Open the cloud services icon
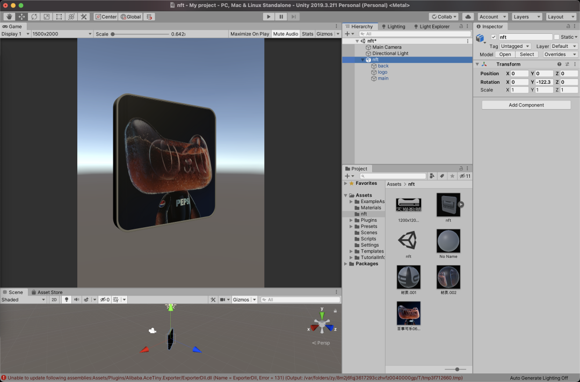 pos(468,17)
